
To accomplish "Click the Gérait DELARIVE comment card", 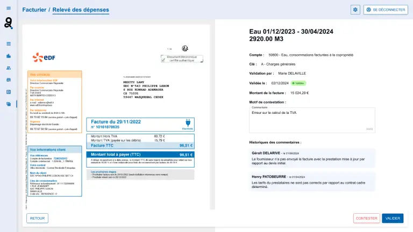I will click(312, 158).
